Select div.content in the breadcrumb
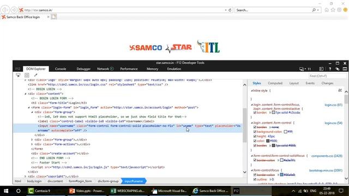Screen dimensions: 349x196 (55, 181)
